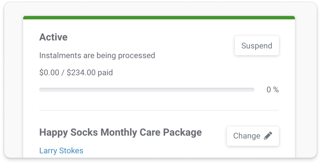Screen dimensions: 321x164
Task: Click the percent sign beside progress bar
Action: (x=276, y=90)
